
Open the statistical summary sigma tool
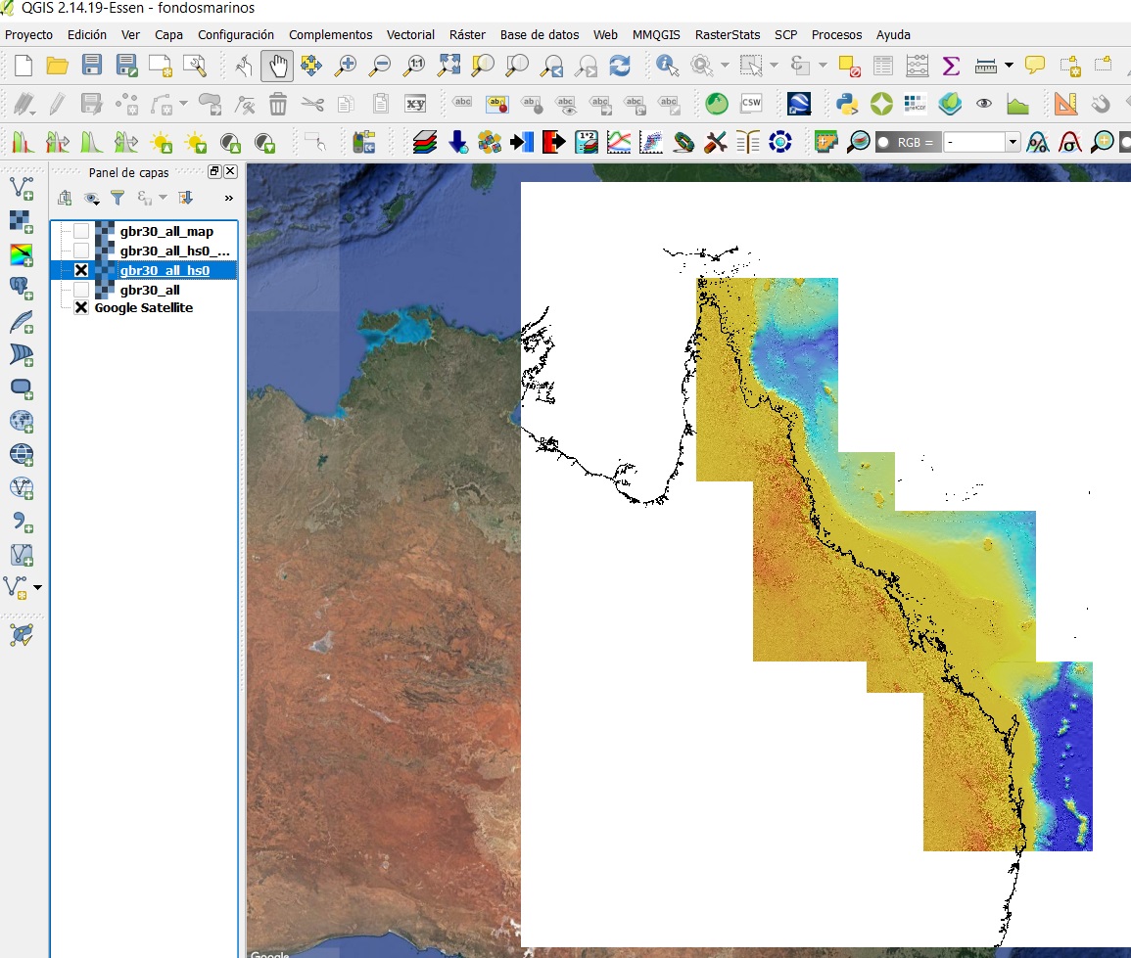(x=950, y=66)
